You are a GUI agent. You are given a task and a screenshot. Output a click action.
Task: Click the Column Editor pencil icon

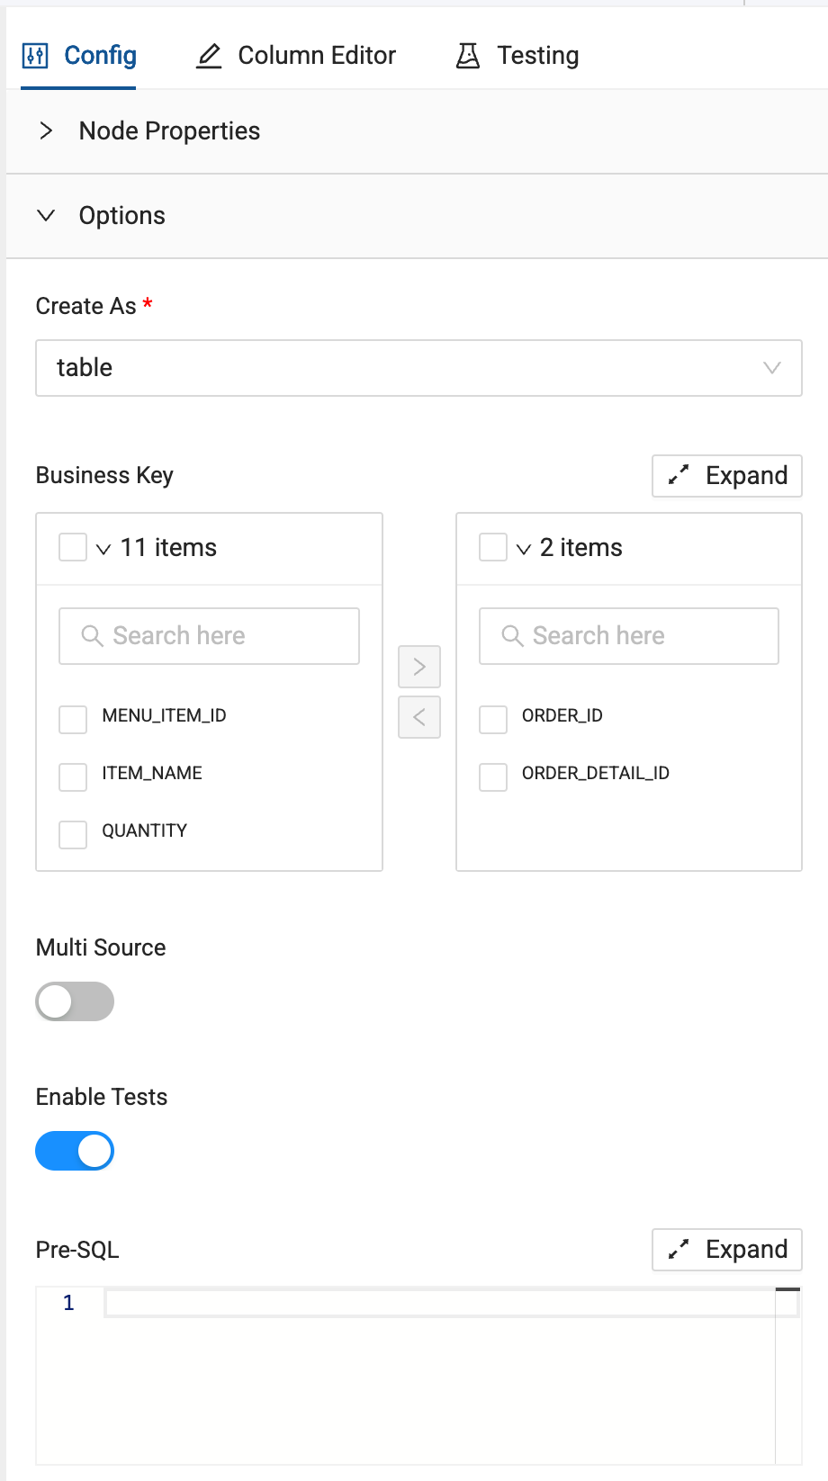[209, 56]
